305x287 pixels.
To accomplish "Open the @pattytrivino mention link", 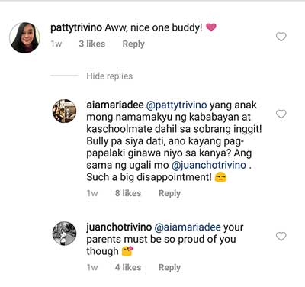I will coord(177,105).
